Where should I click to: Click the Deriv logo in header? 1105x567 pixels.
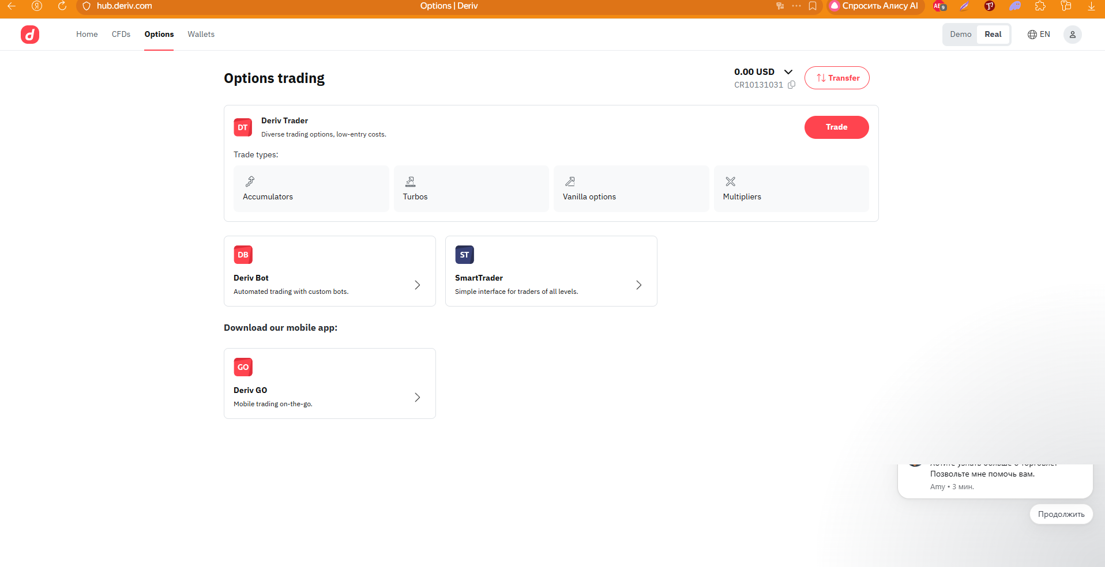coord(30,35)
